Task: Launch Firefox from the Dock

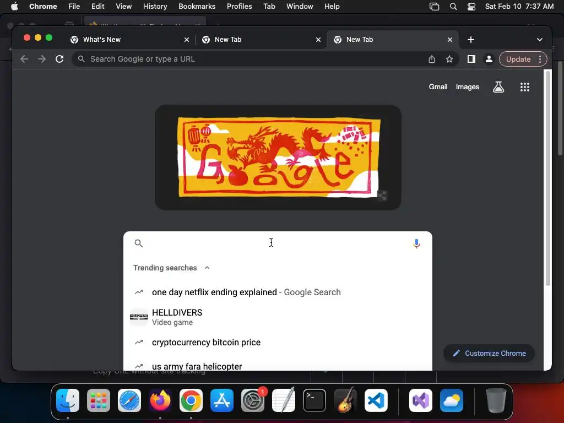Action: (x=160, y=400)
